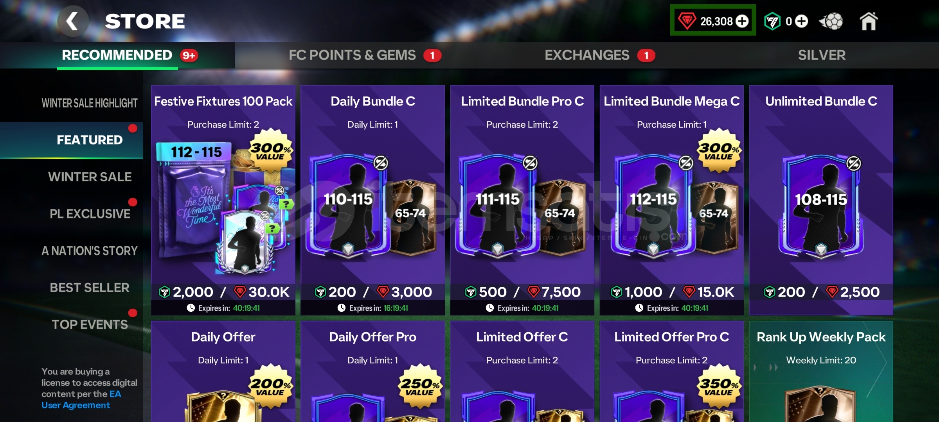Viewport: 939px width, 422px height.
Task: Open the Silver tab
Action: [x=822, y=55]
